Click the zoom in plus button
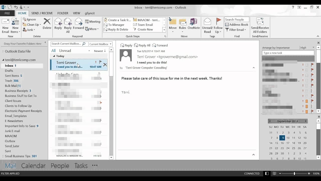This screenshot has height=181, width=321. pyautogui.click(x=309, y=173)
